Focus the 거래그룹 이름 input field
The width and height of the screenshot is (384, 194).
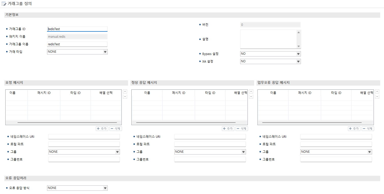(x=77, y=44)
